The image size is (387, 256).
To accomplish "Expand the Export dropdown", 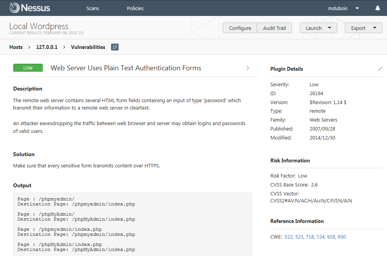I will [363, 28].
